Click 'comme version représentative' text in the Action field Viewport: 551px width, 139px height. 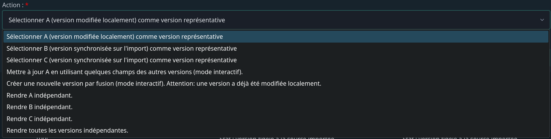coord(181,20)
